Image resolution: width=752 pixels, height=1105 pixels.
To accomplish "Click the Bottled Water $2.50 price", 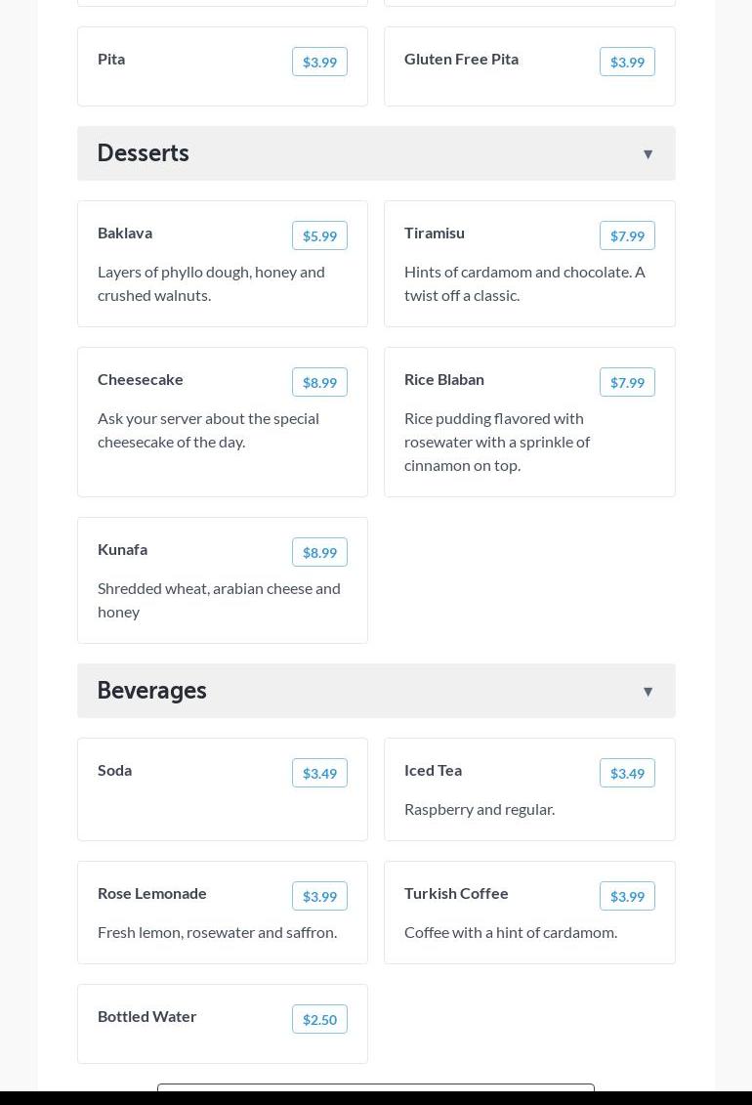I will coord(319,1019).
